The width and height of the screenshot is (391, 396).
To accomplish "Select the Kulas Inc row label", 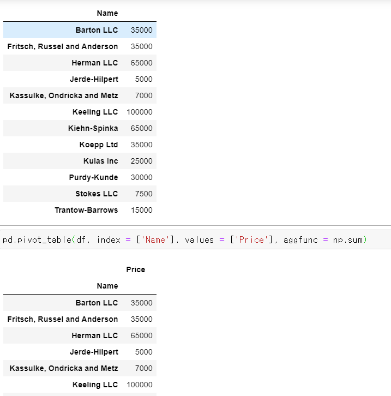I will point(100,161).
